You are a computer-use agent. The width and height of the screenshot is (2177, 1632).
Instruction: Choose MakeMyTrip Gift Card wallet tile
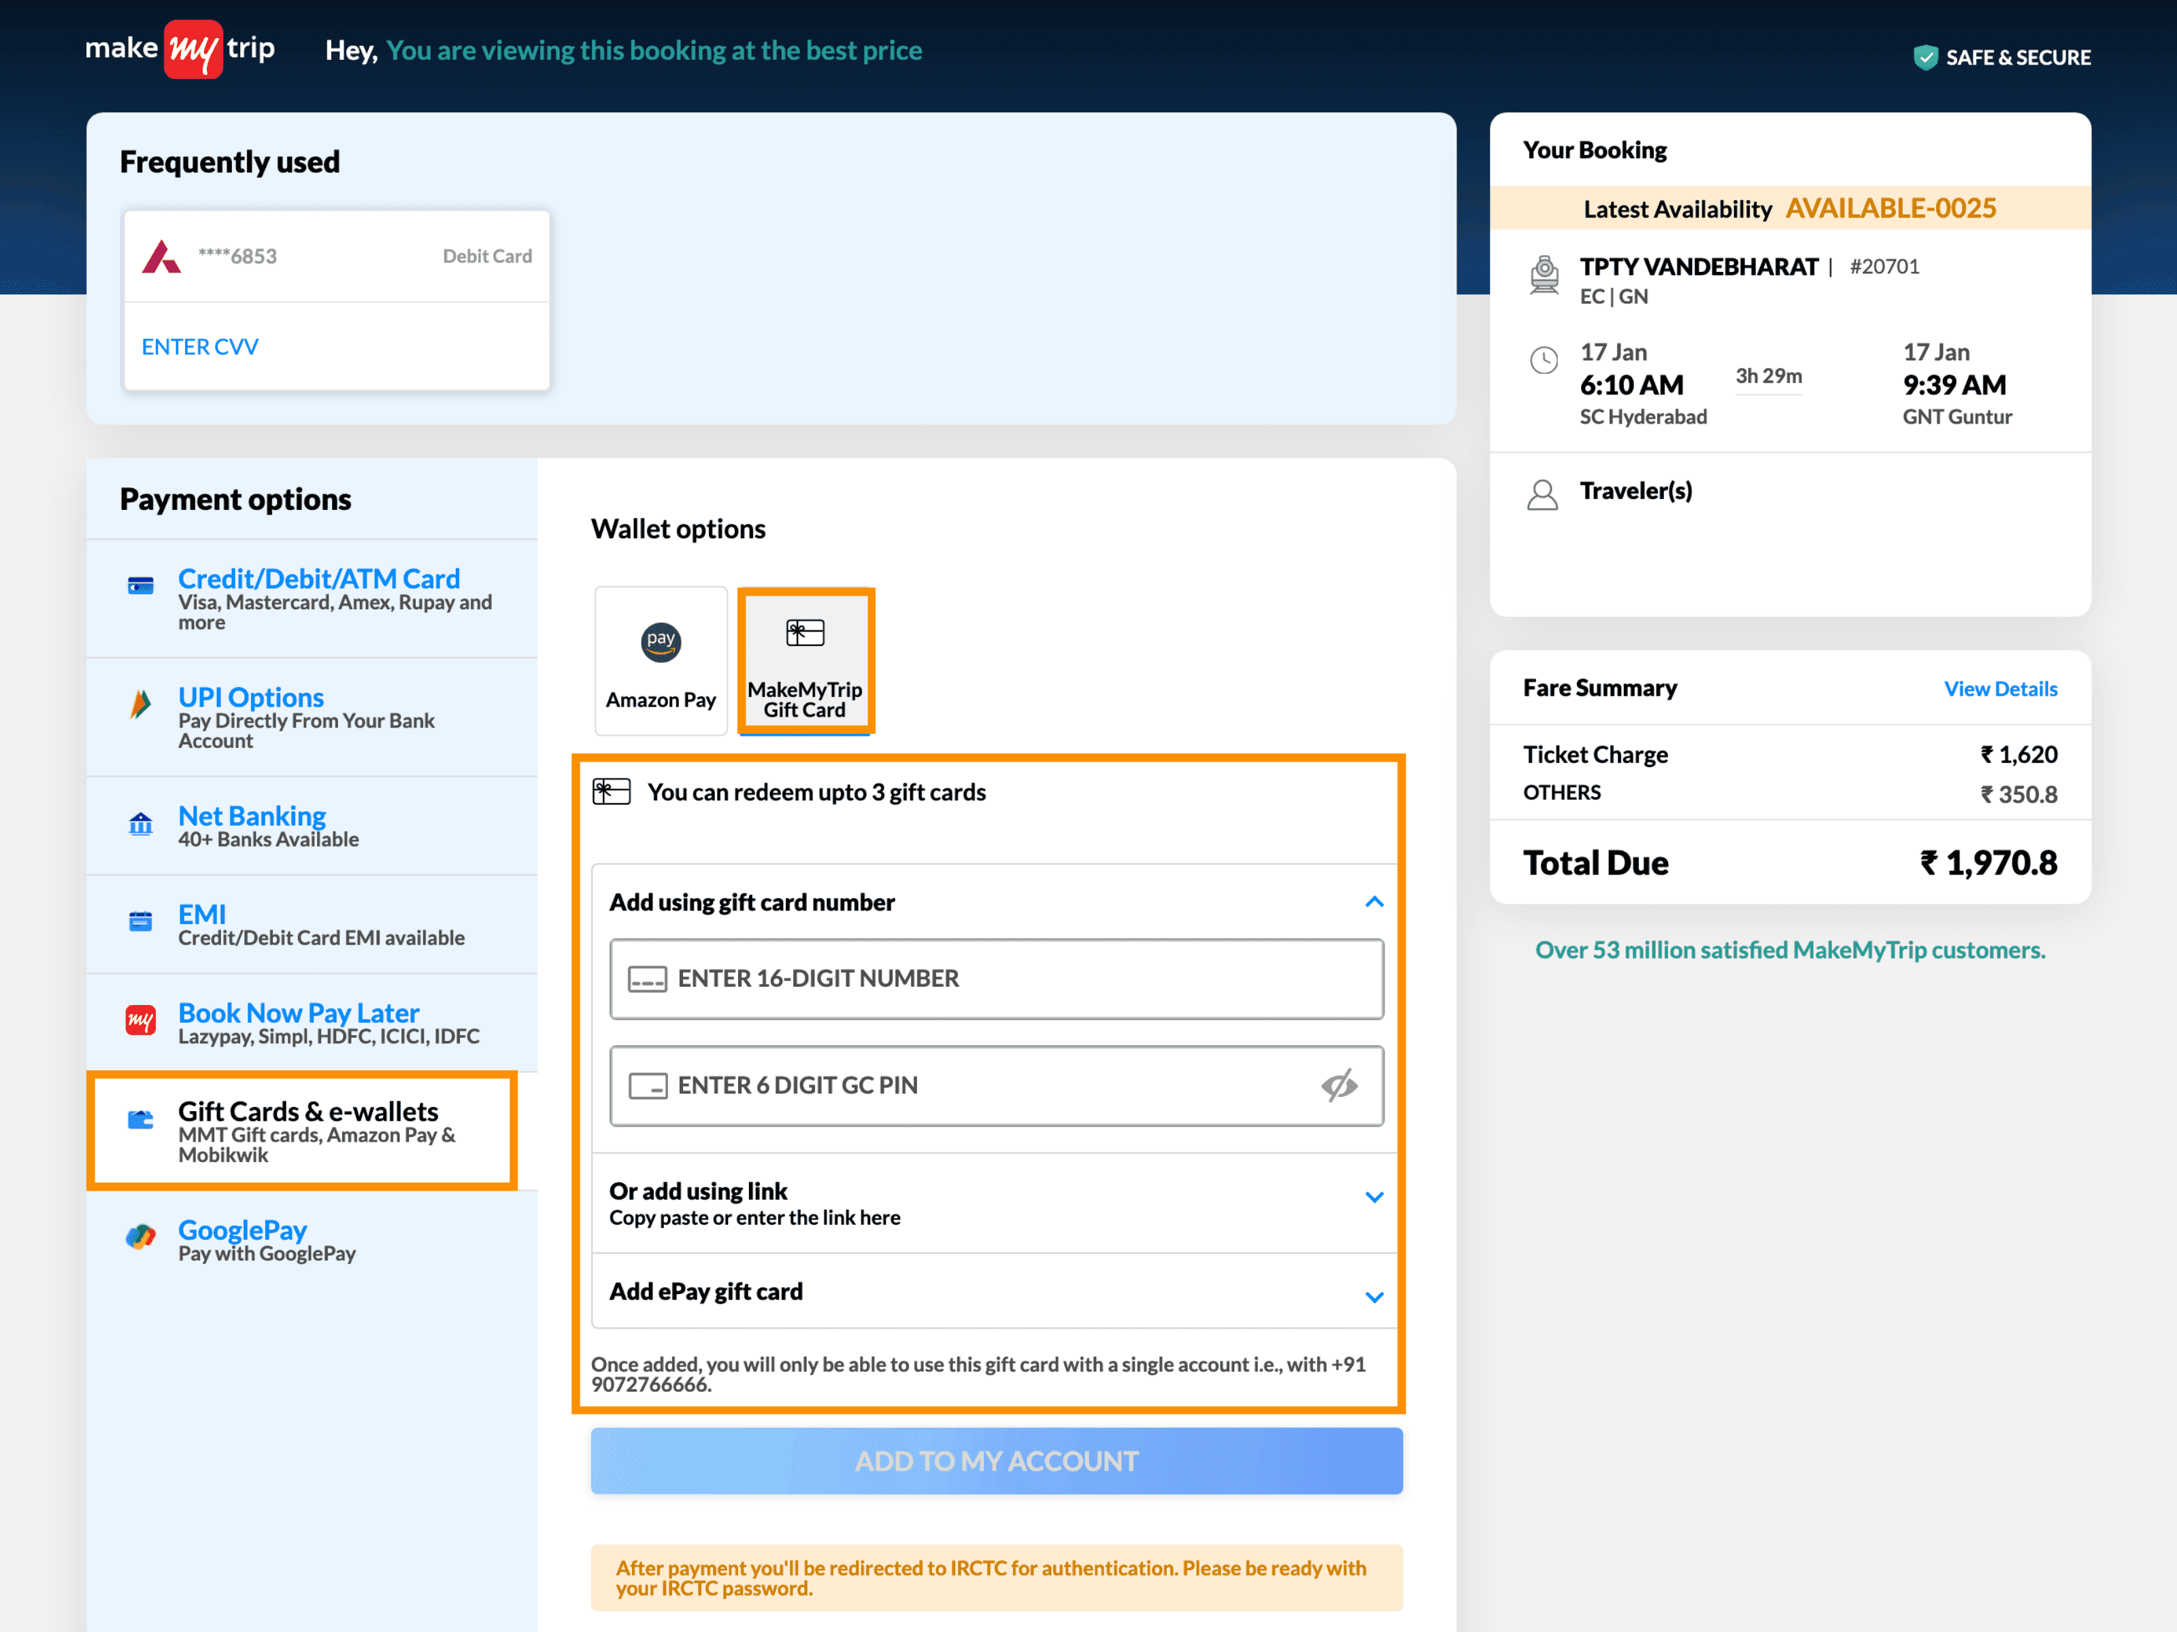(x=805, y=661)
